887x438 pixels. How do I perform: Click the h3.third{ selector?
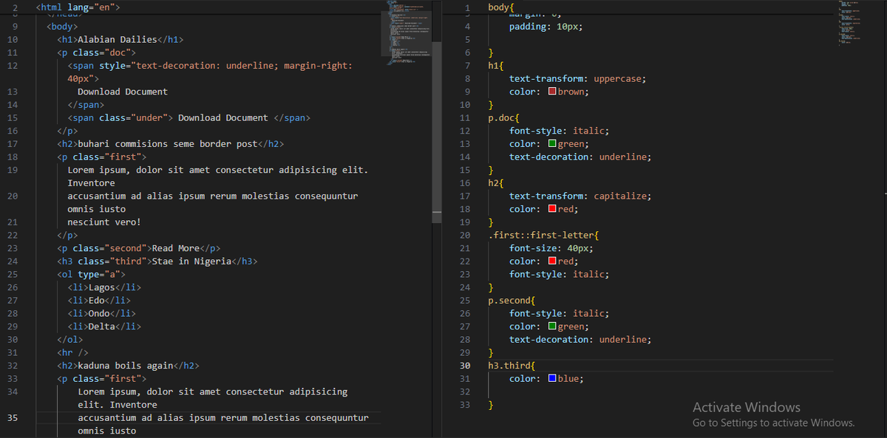click(x=512, y=366)
